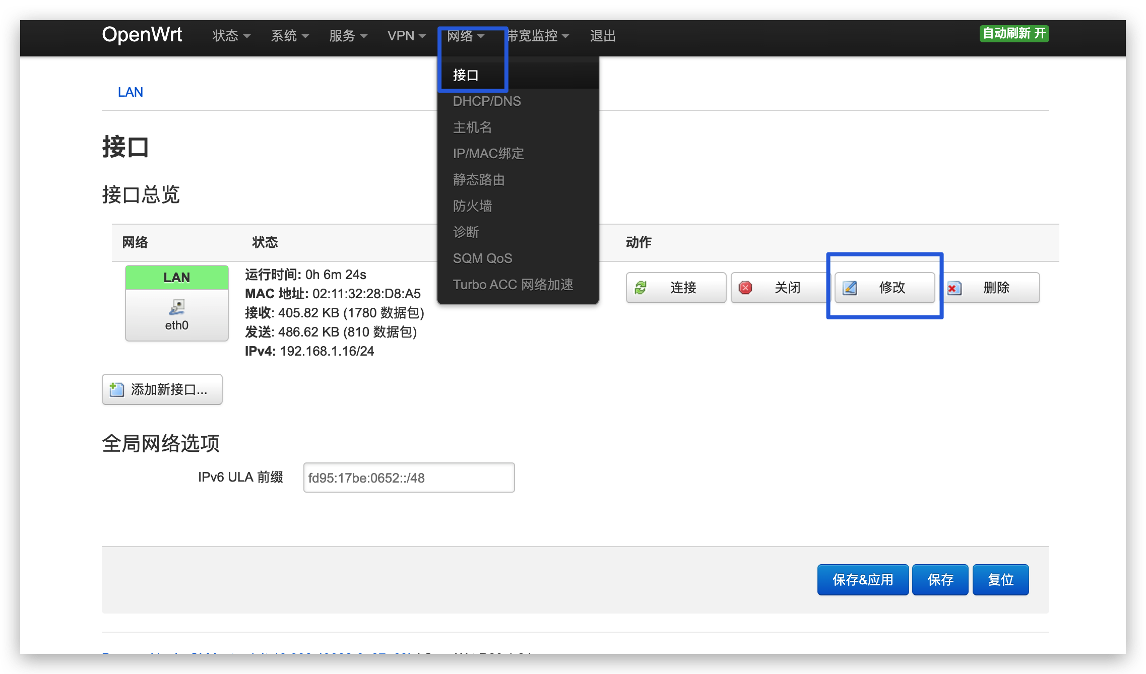
Task: Expand the 状态 dropdown menu
Action: 231,36
